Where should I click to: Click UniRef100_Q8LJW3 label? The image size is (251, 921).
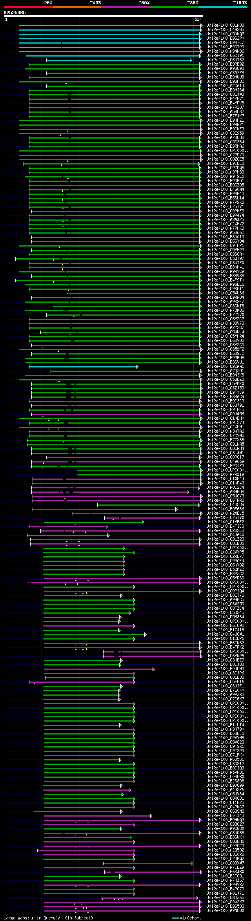(225, 94)
